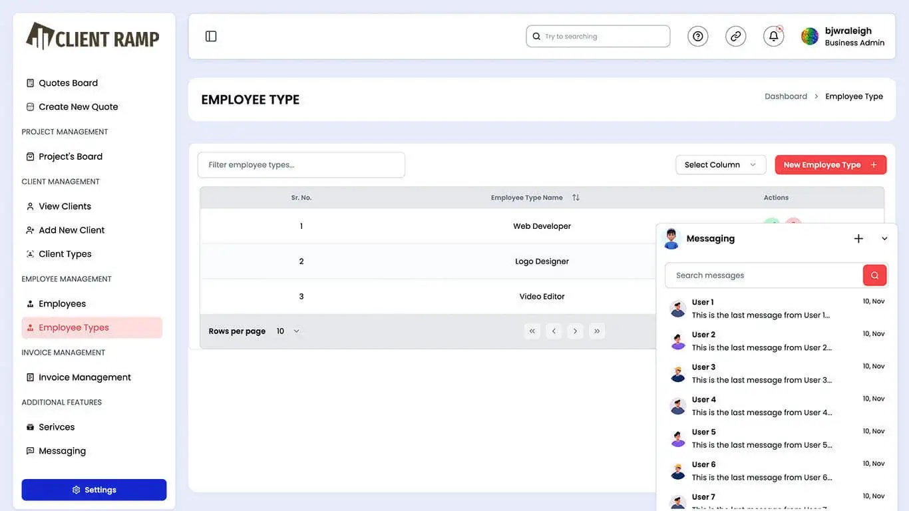Open Quotes Board in sidebar

pos(68,83)
